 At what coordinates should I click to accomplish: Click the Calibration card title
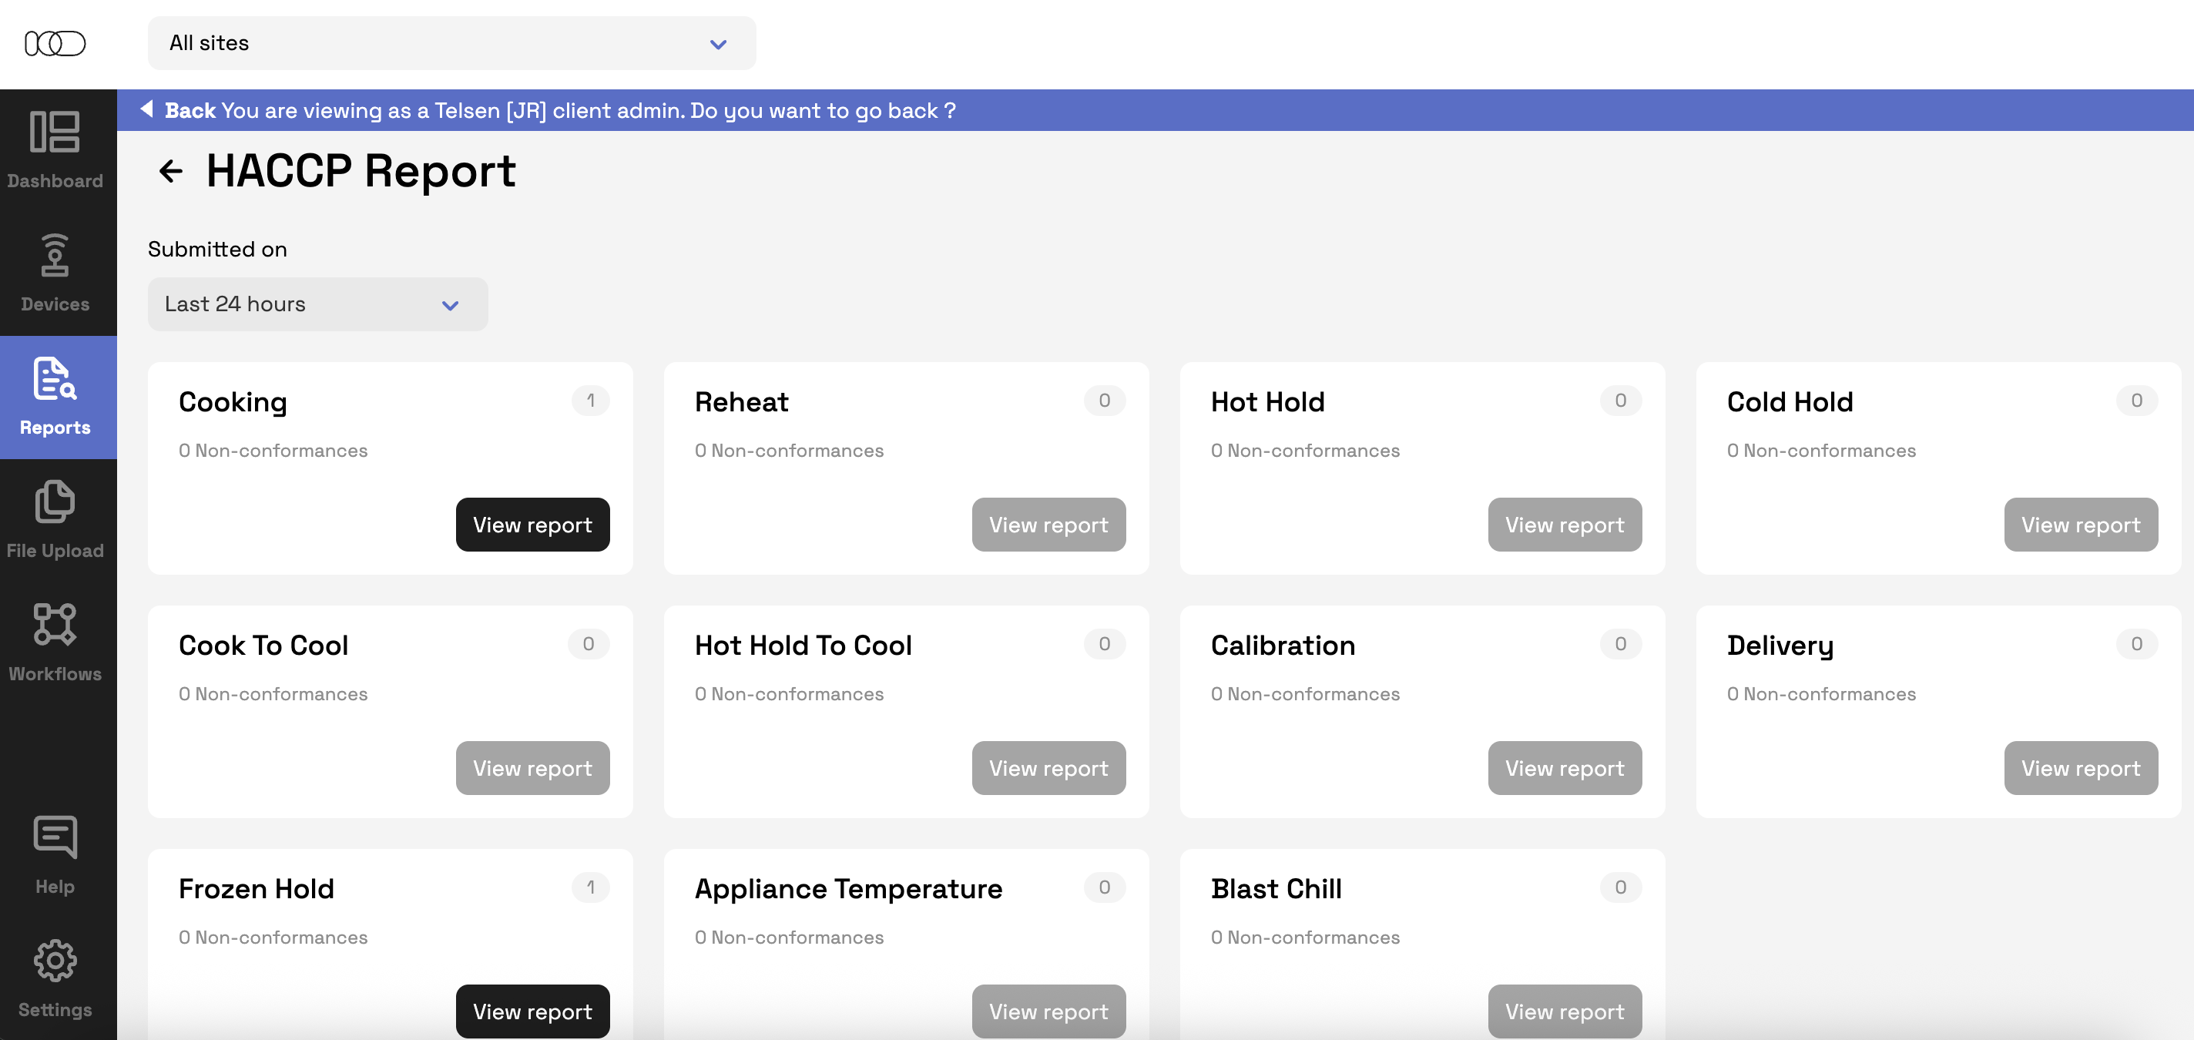(x=1282, y=646)
